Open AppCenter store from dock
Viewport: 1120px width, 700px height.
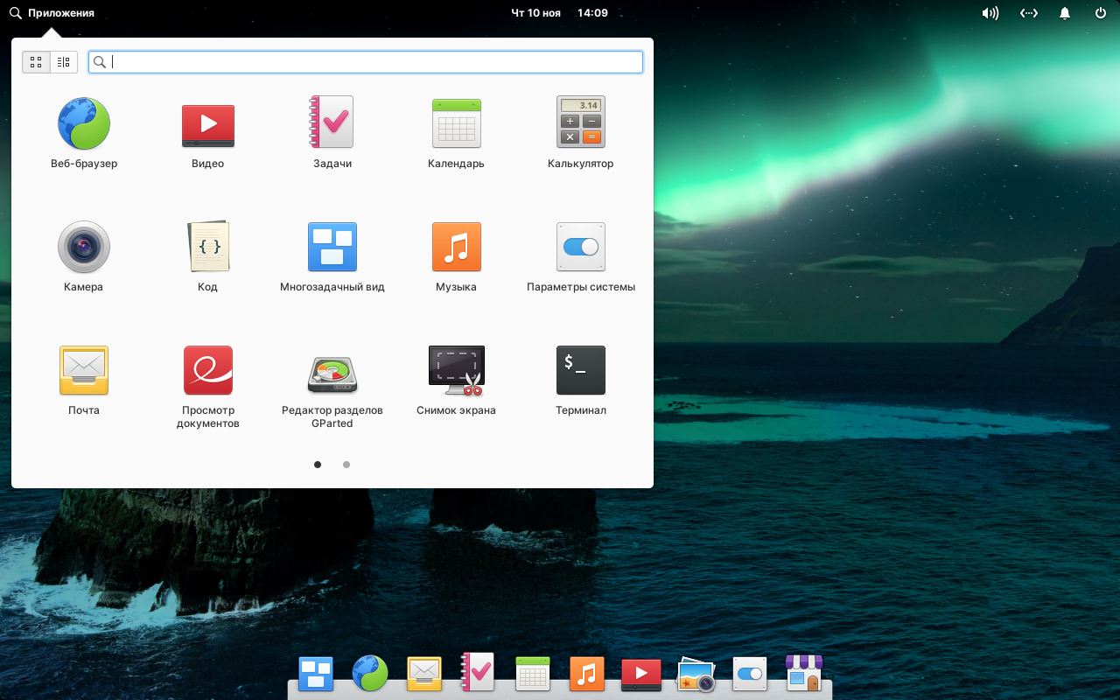coord(803,674)
